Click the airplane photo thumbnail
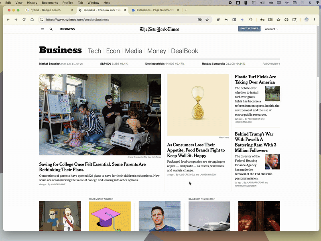The width and height of the screenshot is (321, 241). 209,216
